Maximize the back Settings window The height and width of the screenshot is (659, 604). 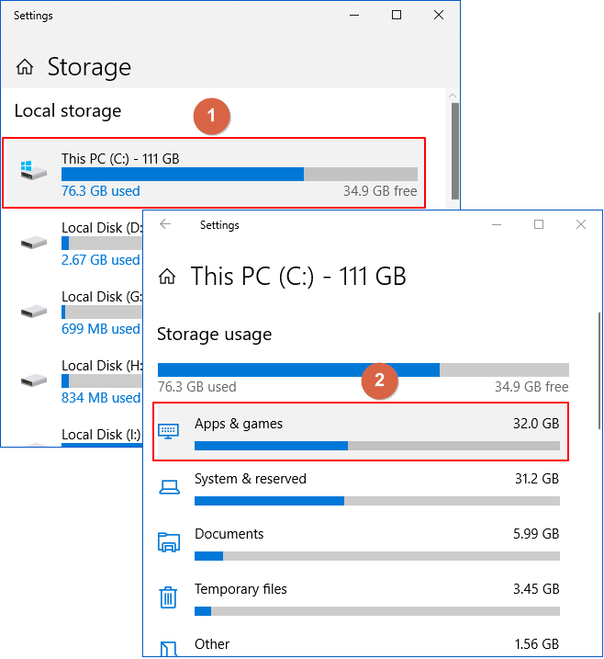point(396,16)
